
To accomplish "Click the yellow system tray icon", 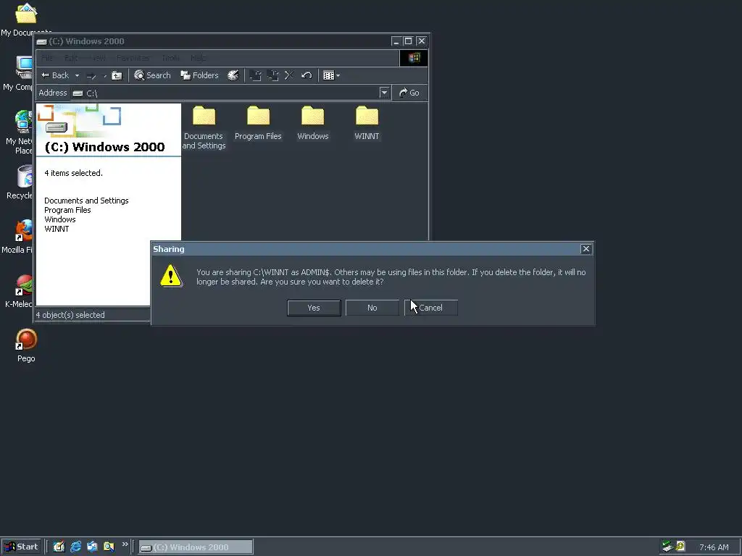I will pyautogui.click(x=680, y=547).
